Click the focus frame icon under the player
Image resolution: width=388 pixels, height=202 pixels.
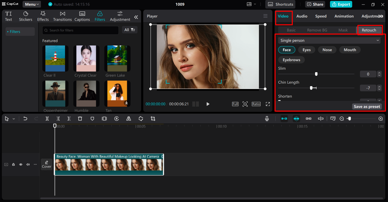click(245, 104)
